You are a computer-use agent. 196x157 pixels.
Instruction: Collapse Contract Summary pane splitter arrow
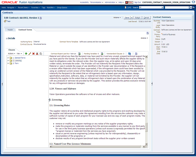[152, 83]
